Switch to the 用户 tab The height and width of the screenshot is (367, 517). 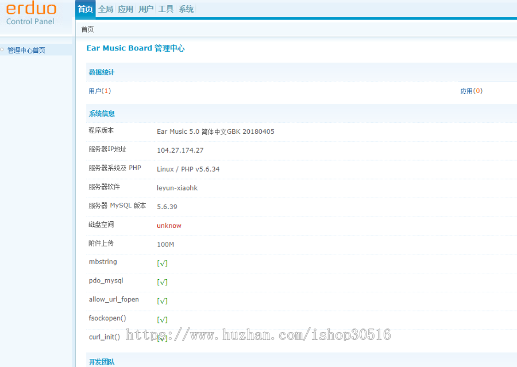[x=145, y=9]
